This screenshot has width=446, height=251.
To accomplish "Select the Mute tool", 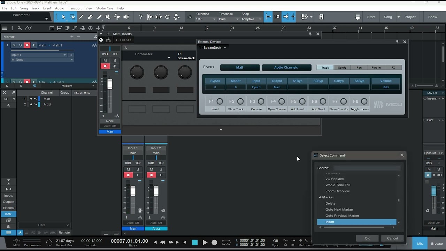I will [108, 17].
